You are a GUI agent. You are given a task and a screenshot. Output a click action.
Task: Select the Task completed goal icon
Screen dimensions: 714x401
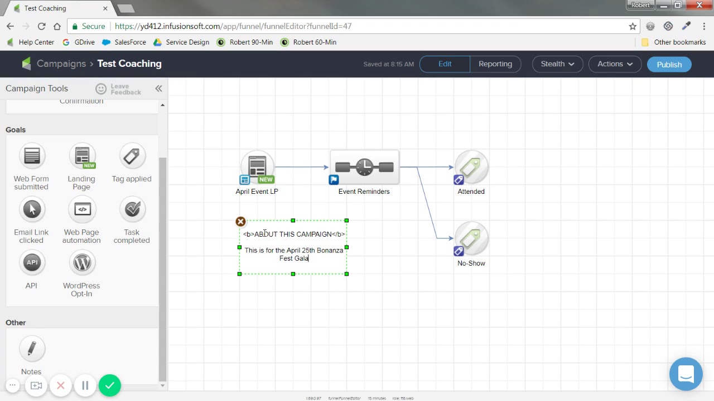pos(132,210)
